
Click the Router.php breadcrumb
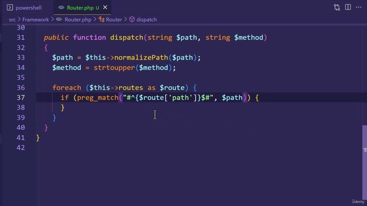click(78, 19)
